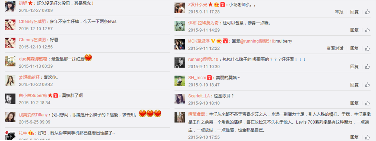Thumbs-up Scarlett_LA's comment

click(368, 103)
